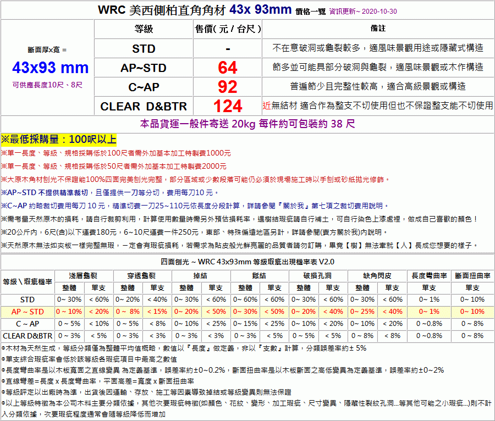495x421 pixels.
Task: Click the '破損孔洞' column header
Action: click(318, 275)
